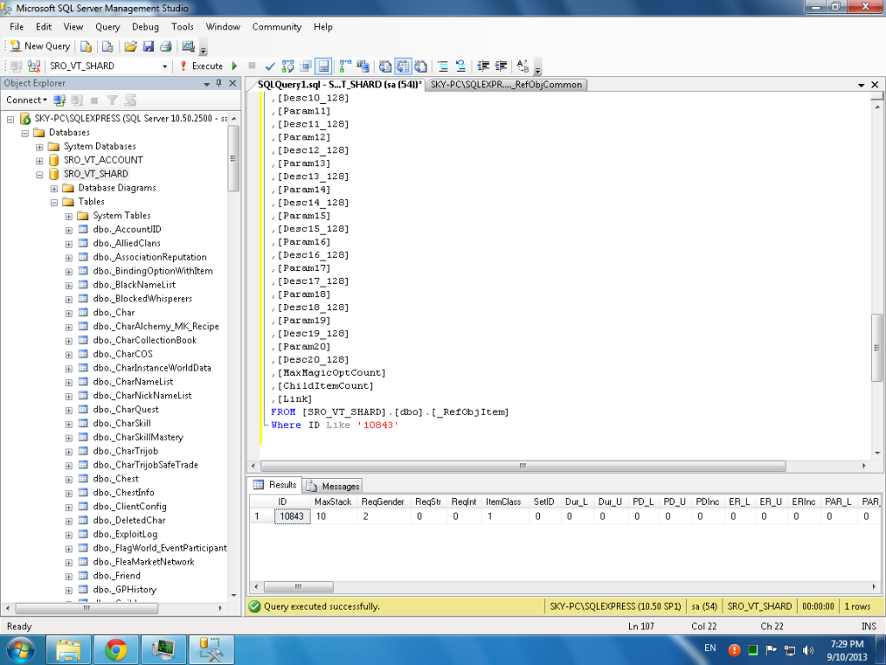
Task: Click Database Engine Query icon
Action: [x=86, y=47]
